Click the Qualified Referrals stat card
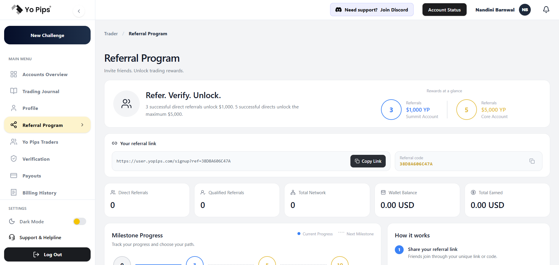This screenshot has width=559, height=265. (237, 200)
